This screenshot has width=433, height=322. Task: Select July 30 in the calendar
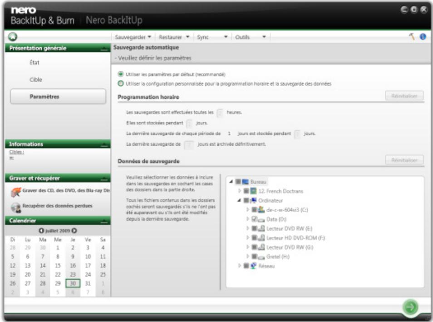click(x=73, y=283)
